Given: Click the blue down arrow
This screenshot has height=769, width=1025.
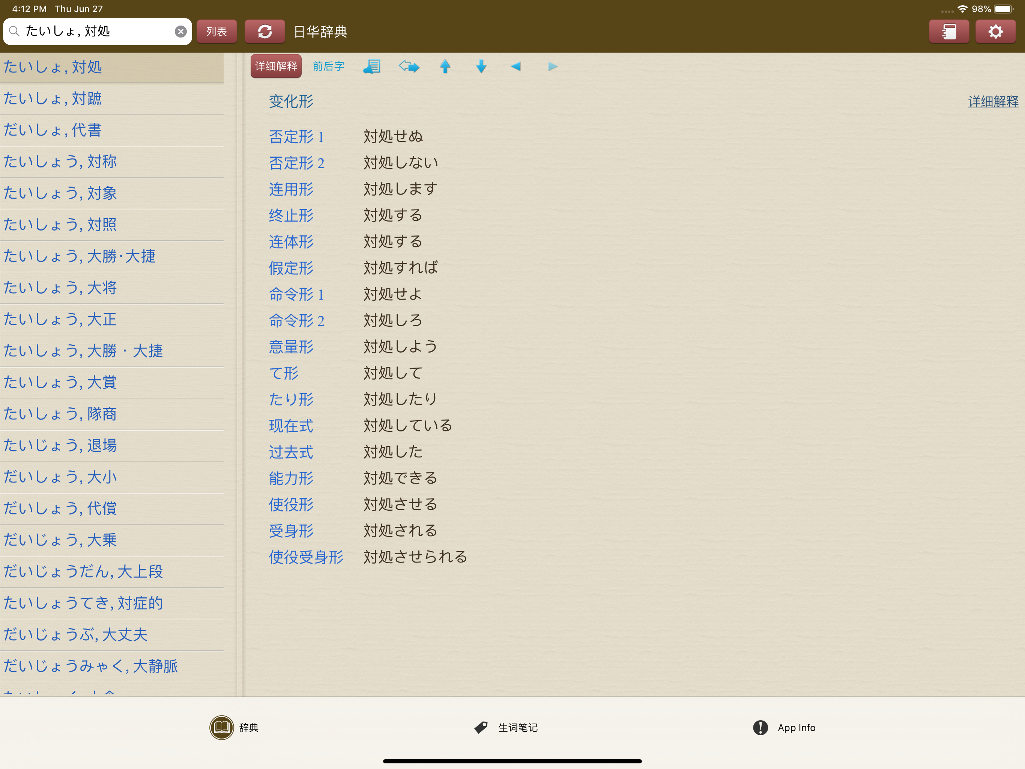Looking at the screenshot, I should pyautogui.click(x=481, y=66).
